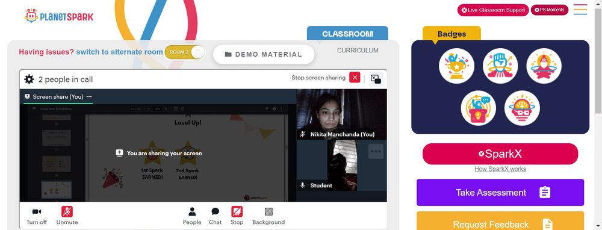Select the CURRICULUM tab
This screenshot has width=602, height=230.
coord(358,51)
